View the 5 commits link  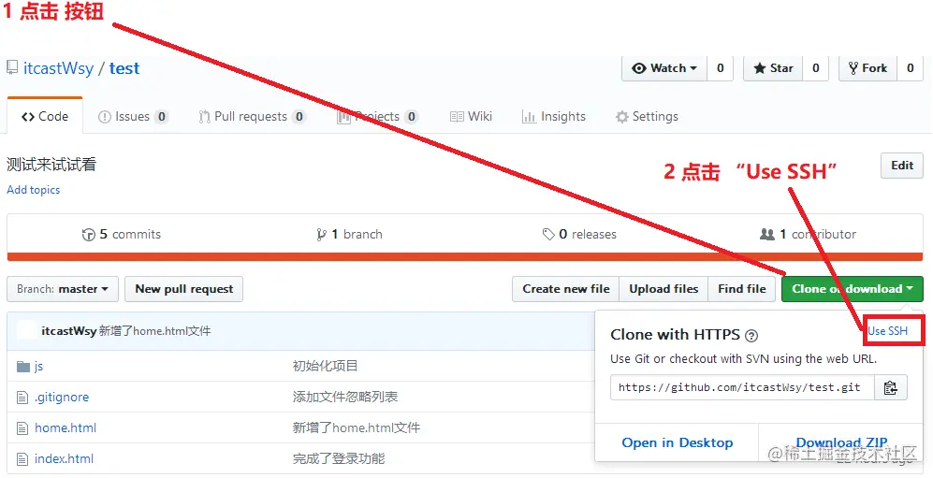coord(122,234)
